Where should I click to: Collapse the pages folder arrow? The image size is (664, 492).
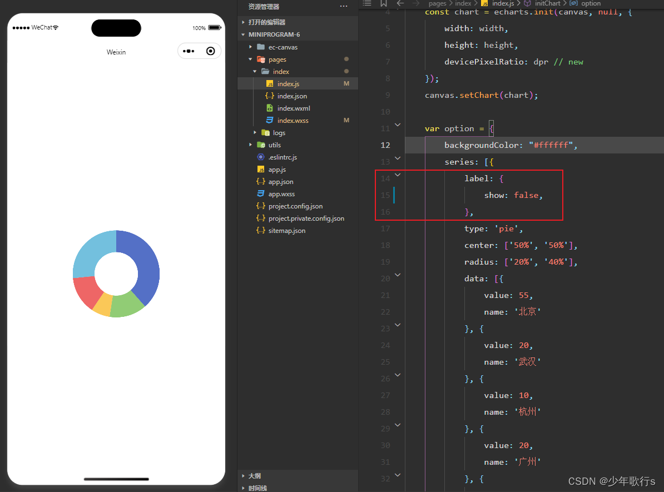pos(251,59)
